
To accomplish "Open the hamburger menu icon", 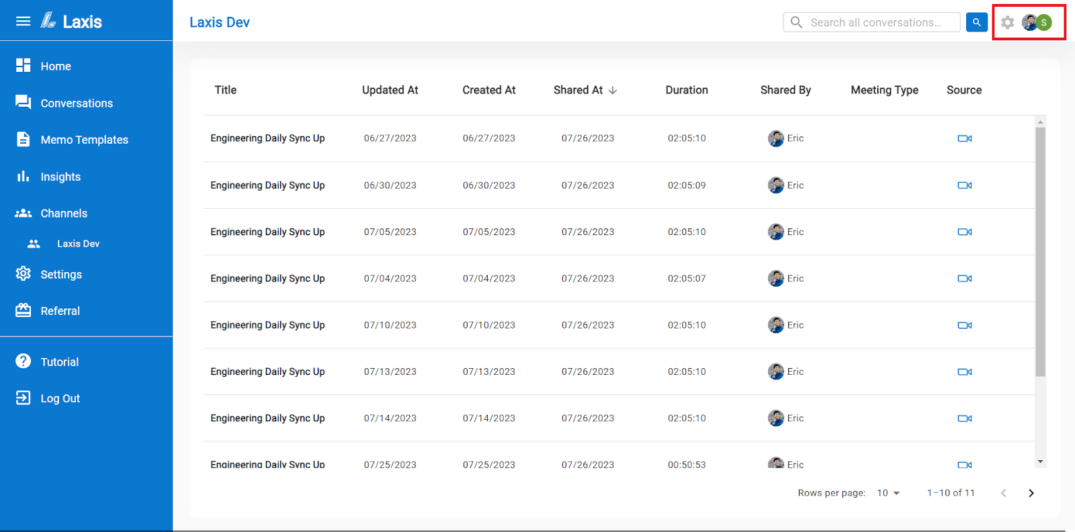I will pyautogui.click(x=23, y=21).
